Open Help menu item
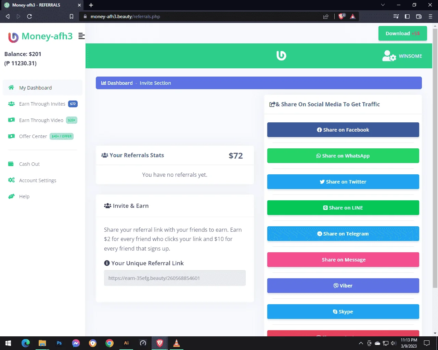 [x=43, y=197]
